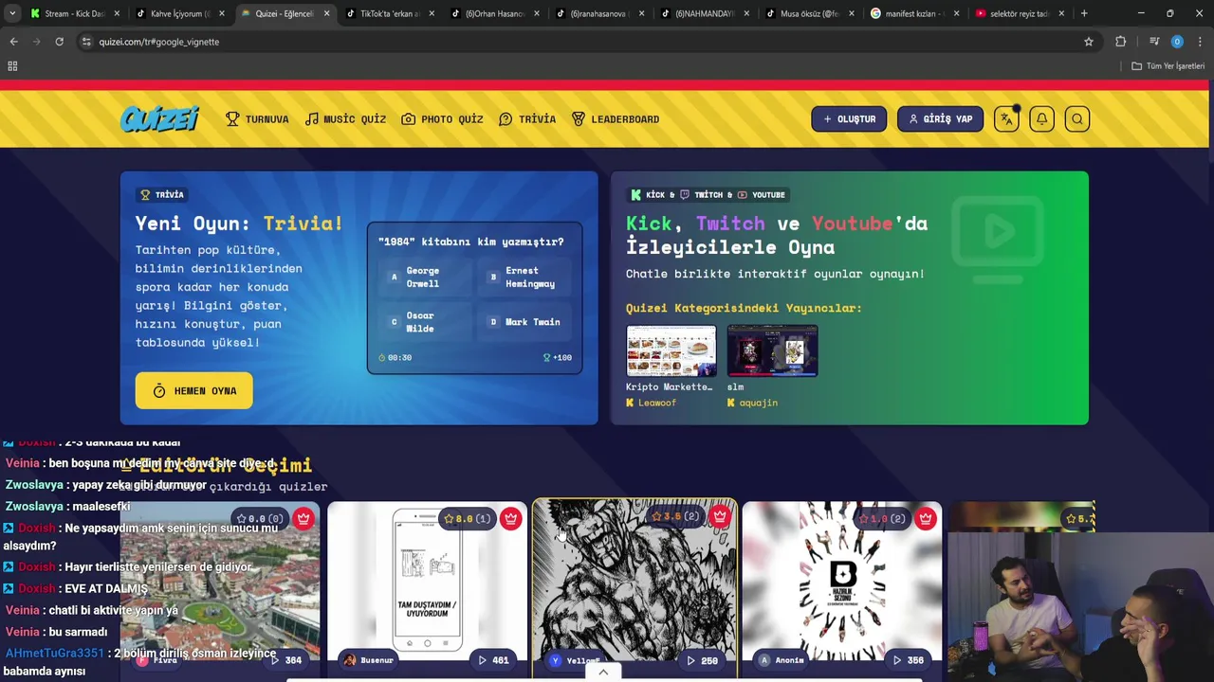Click the timer 00:30 label
The height and width of the screenshot is (682, 1214).
(395, 357)
